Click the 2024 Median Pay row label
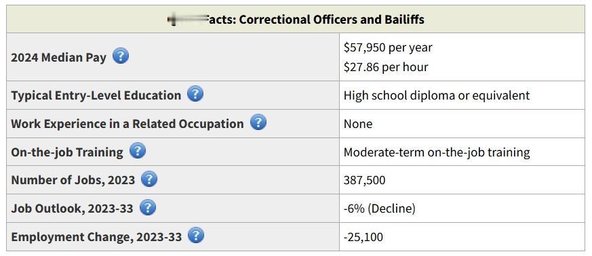The image size is (592, 256). pos(58,58)
